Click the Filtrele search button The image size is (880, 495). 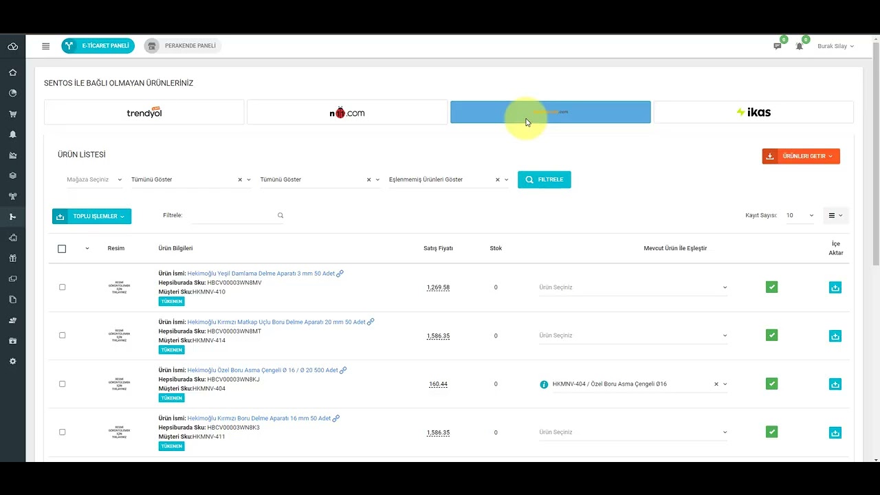tap(544, 179)
